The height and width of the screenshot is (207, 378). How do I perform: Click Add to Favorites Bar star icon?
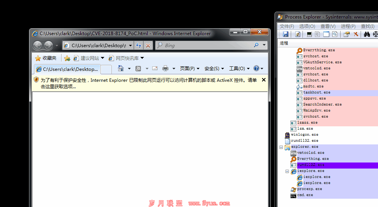pos(67,58)
